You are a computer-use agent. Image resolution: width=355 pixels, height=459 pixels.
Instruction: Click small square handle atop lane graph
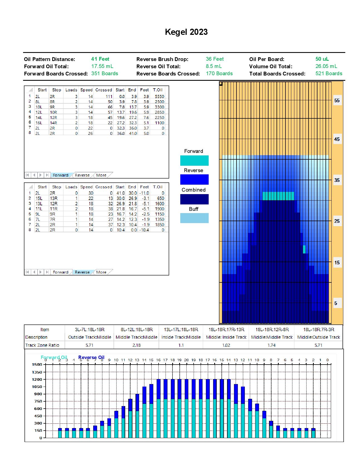pos(221,84)
